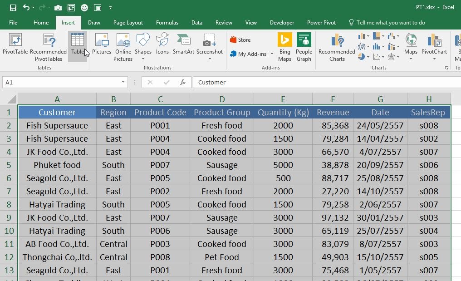Click the Thongchai Co,.ltd. customer cell
The image size is (461, 281).
coord(57,257)
